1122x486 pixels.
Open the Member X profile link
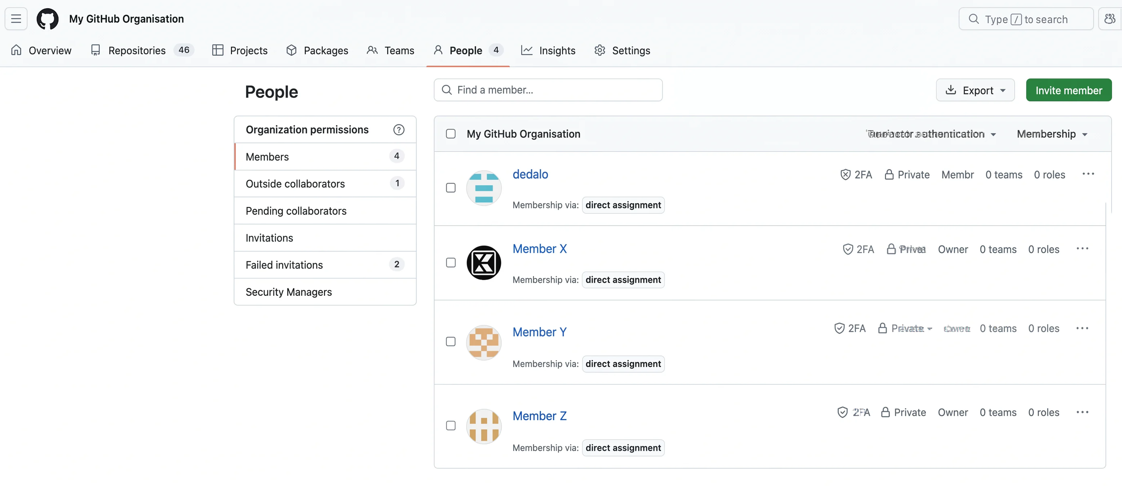pos(540,249)
